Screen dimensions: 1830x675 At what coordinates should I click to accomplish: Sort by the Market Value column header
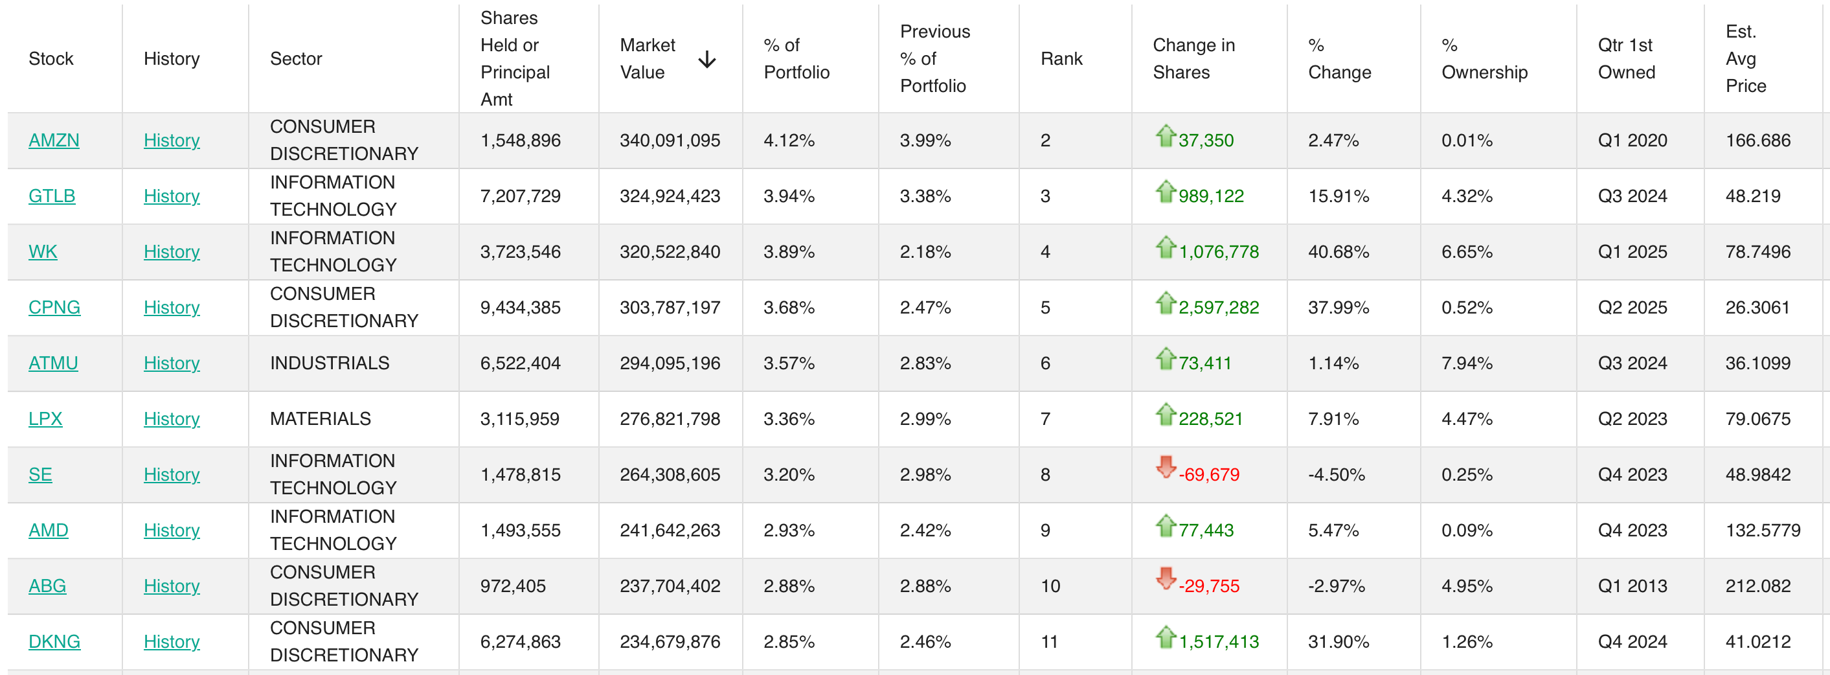pos(647,59)
